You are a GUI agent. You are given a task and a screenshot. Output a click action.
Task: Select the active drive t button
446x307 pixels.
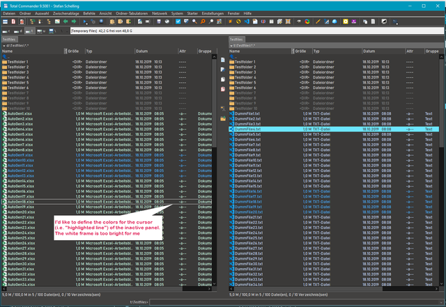coord(29,31)
